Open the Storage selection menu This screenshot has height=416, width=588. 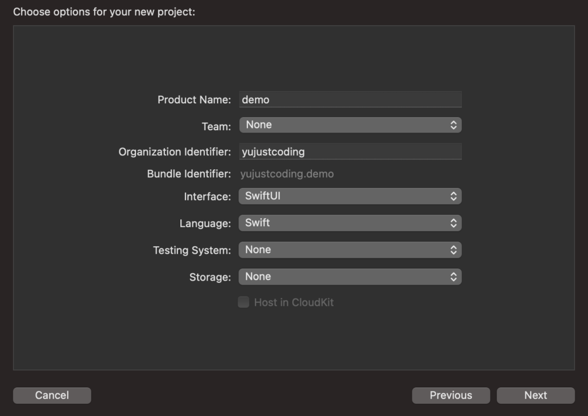click(345, 277)
